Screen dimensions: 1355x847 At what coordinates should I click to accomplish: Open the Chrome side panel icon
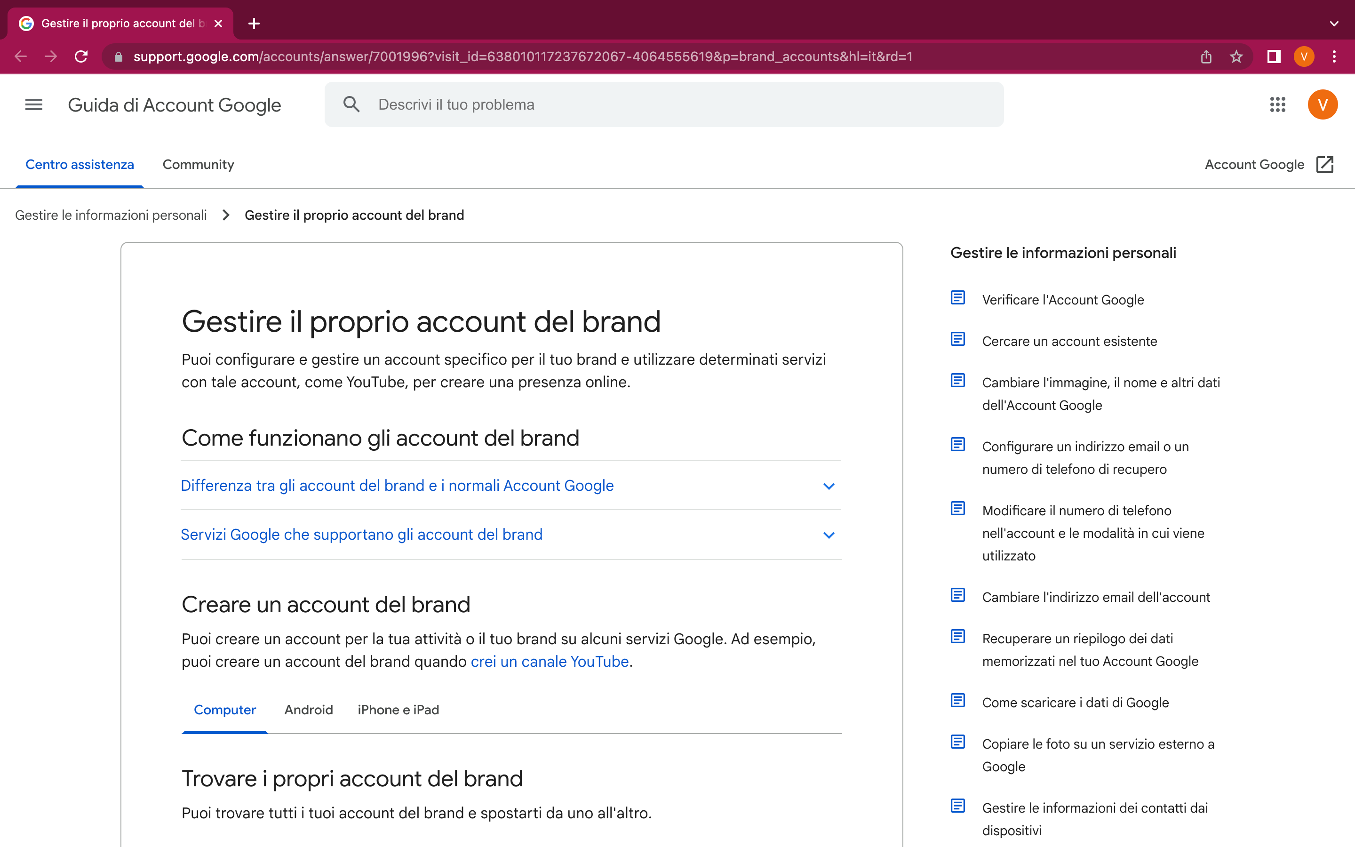point(1274,56)
